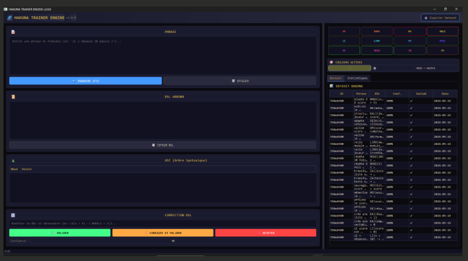Click the 'Prêt' status bar text
Viewport: 468px width, 261px height.
(8, 251)
